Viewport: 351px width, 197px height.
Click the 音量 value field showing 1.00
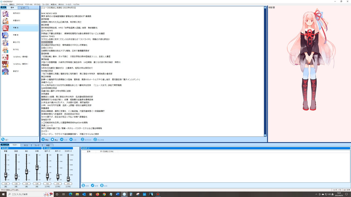(5, 184)
